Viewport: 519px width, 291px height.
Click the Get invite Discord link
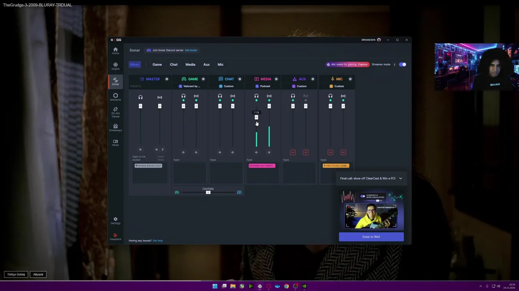pos(191,50)
